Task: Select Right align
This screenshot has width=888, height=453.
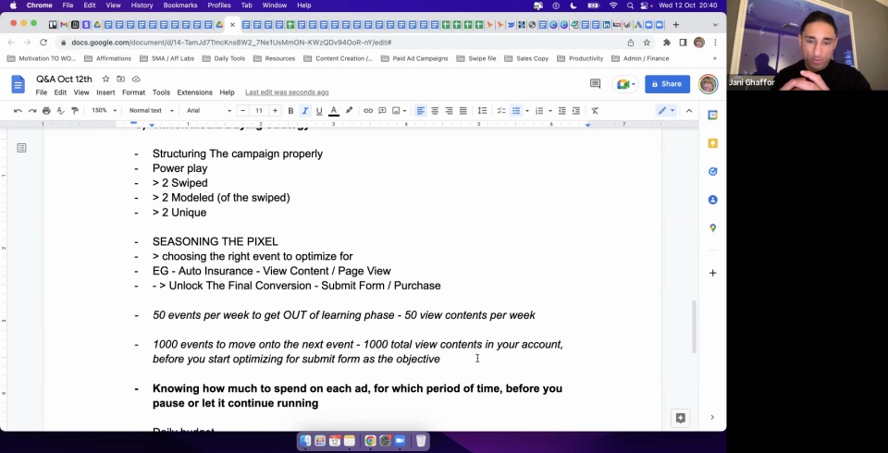Action: tap(450, 110)
